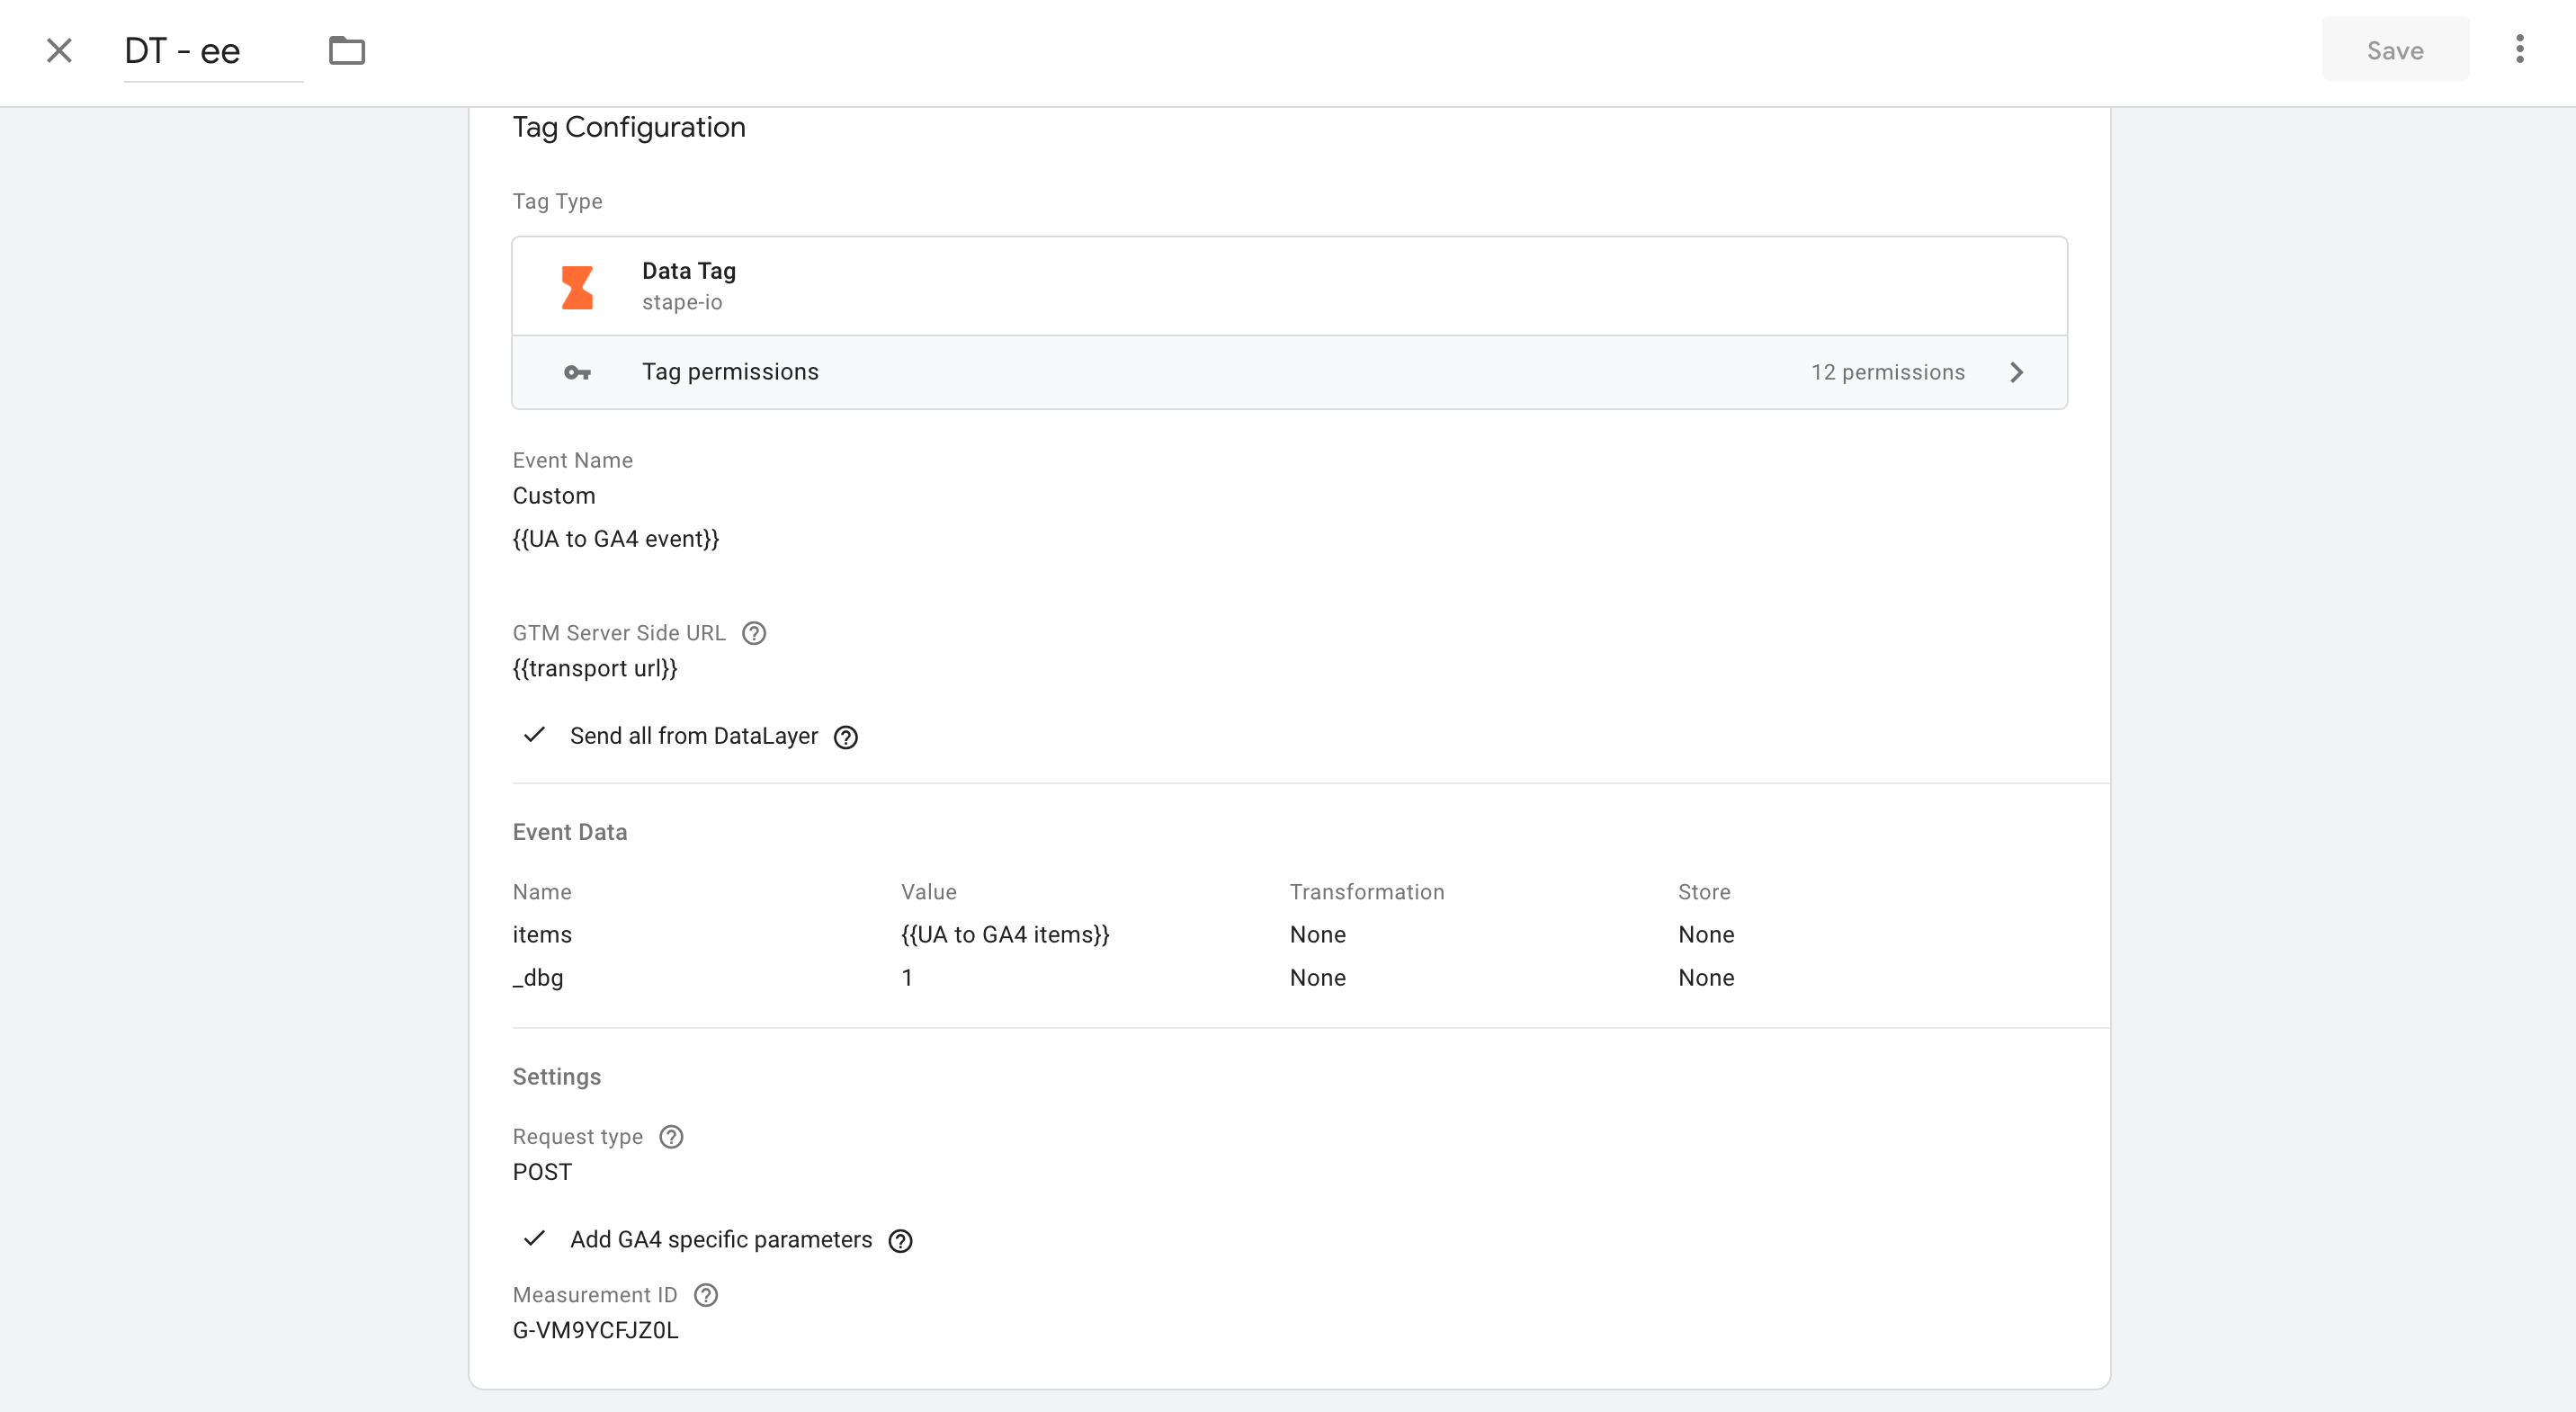The width and height of the screenshot is (2576, 1412).
Task: Expand the Tag permissions chevron
Action: tap(2016, 373)
